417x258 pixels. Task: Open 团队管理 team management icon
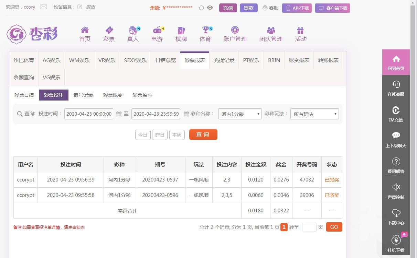click(271, 30)
